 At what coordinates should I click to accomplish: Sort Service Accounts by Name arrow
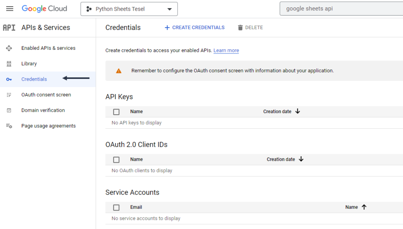tap(364, 207)
